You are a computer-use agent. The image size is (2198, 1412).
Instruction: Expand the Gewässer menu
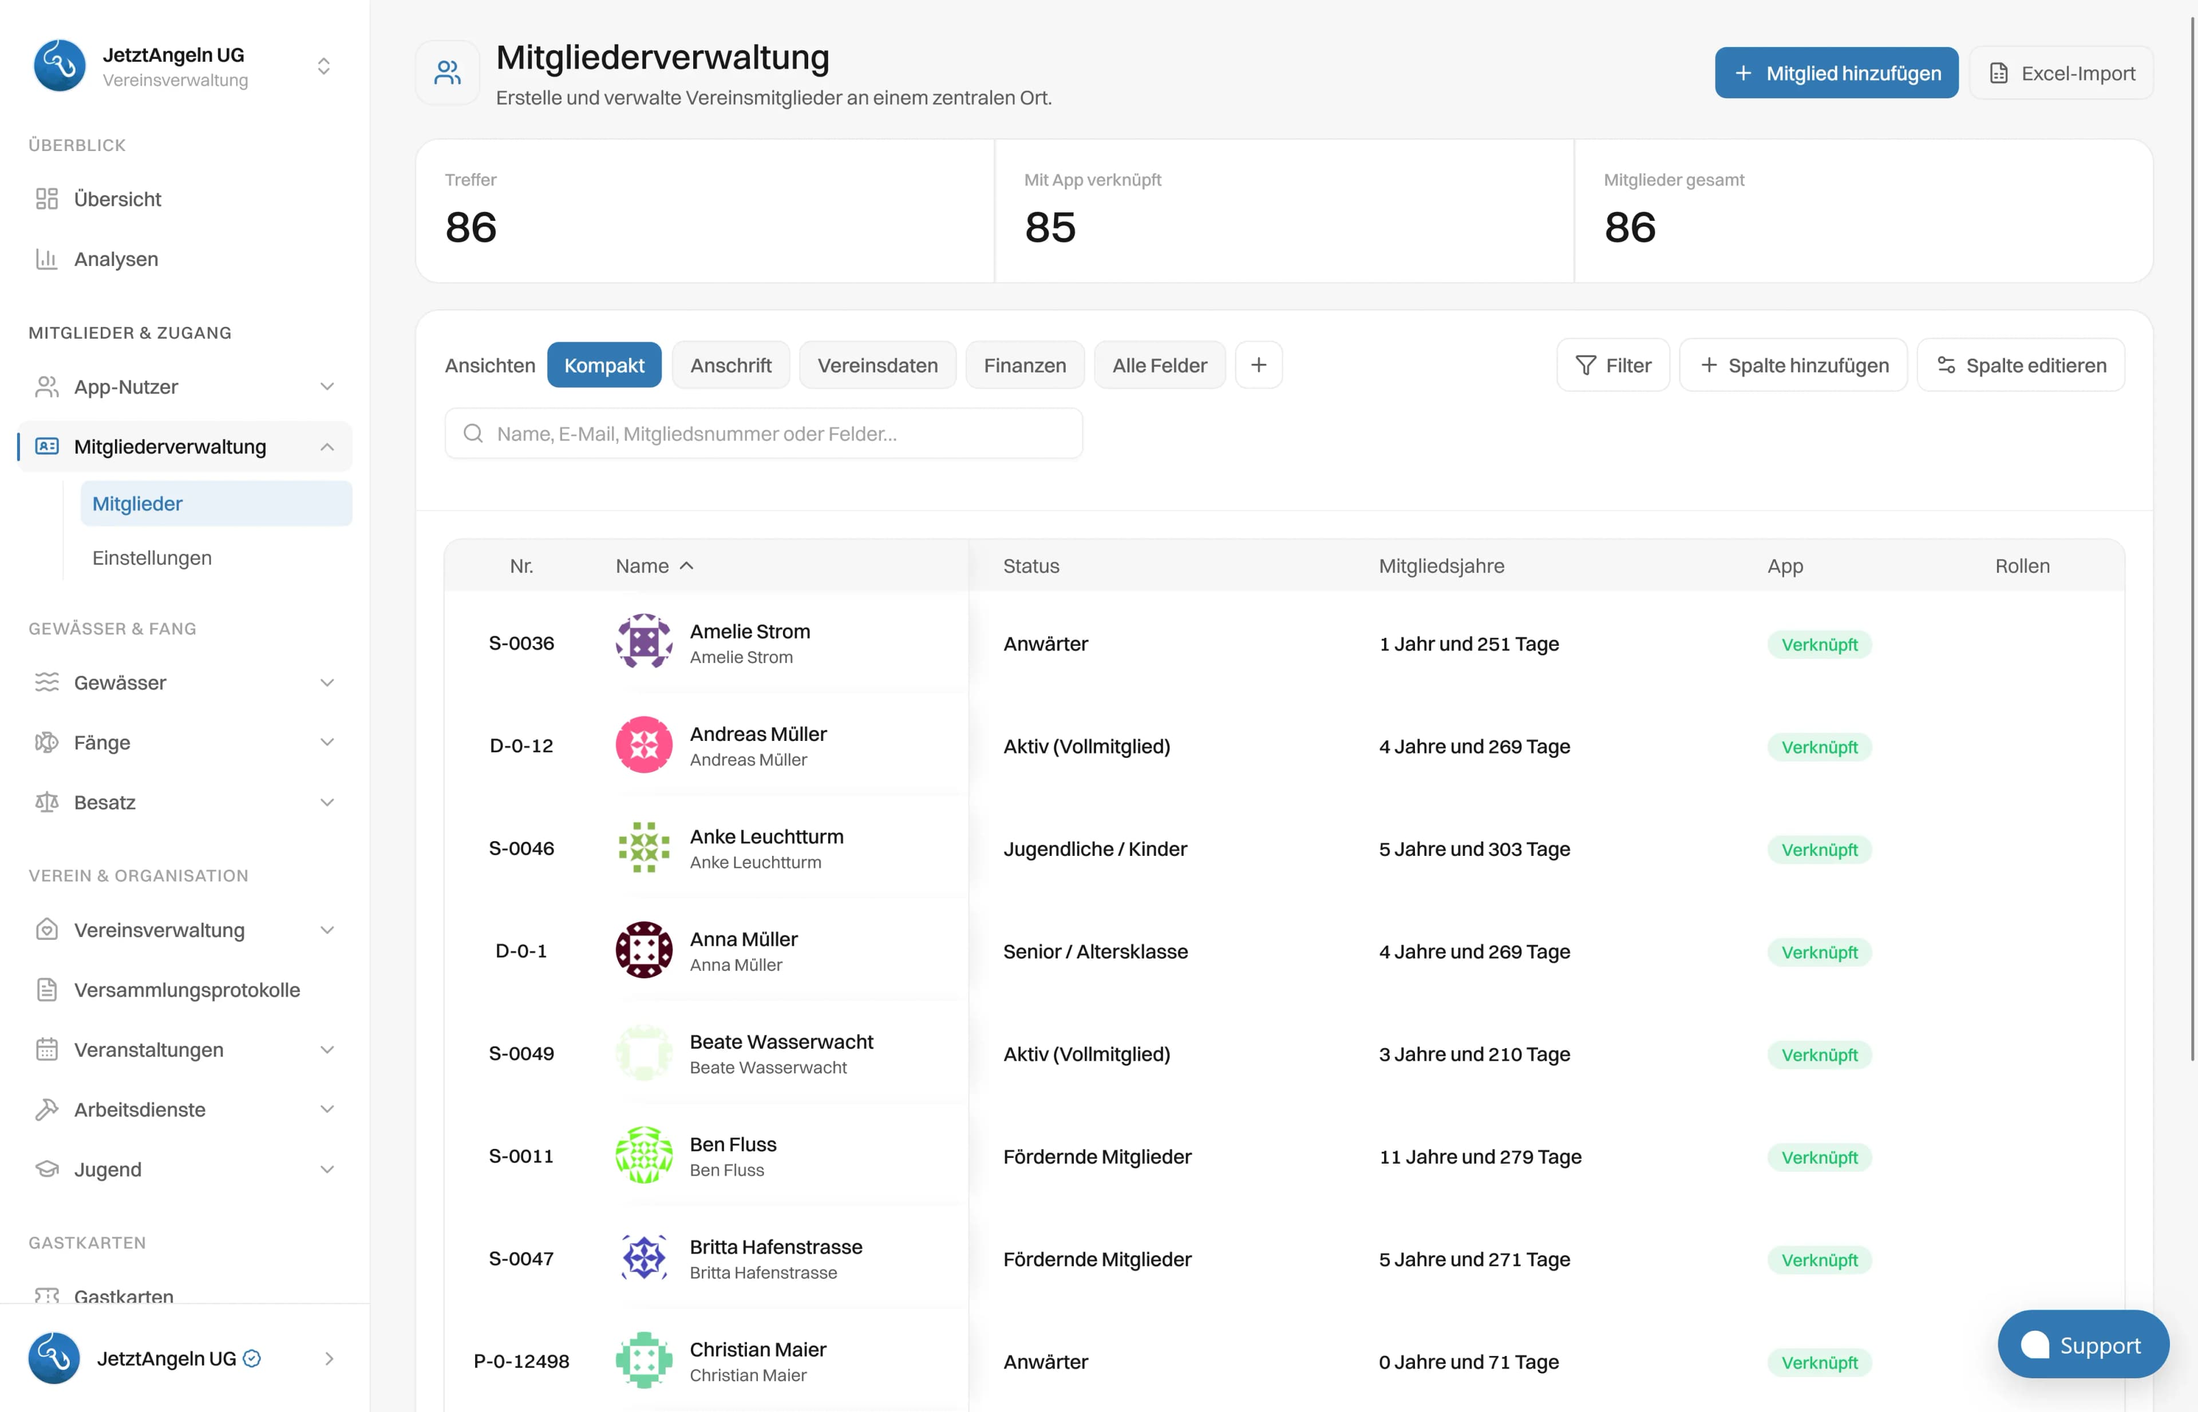(x=327, y=682)
